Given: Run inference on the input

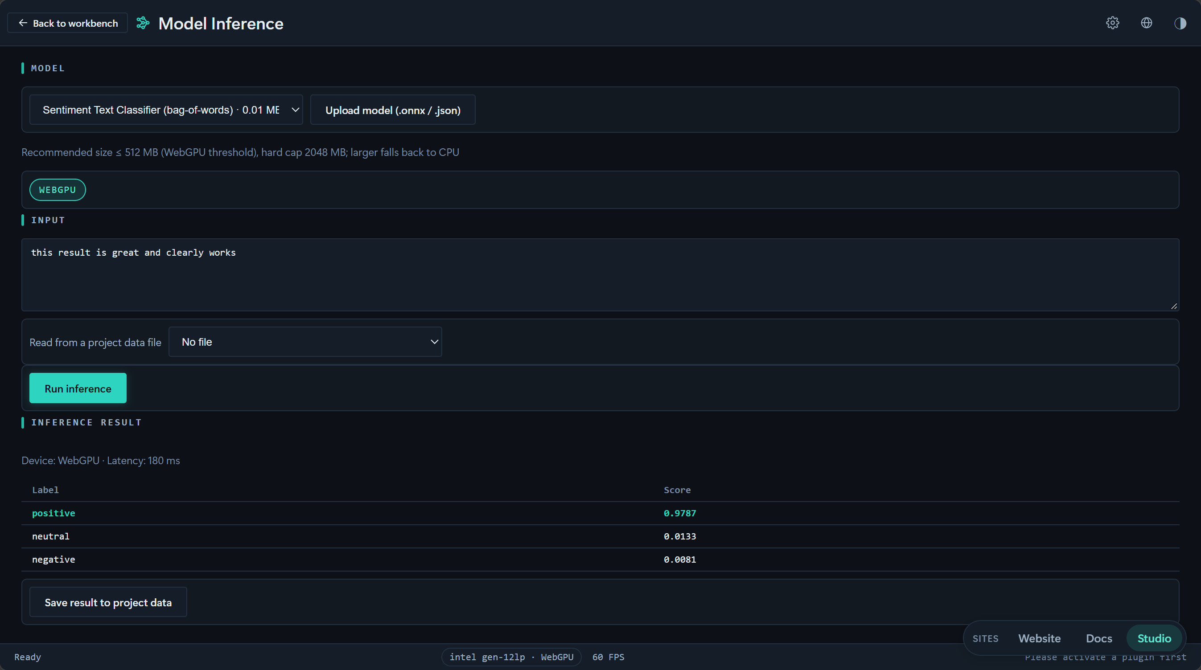Looking at the screenshot, I should click(x=78, y=388).
